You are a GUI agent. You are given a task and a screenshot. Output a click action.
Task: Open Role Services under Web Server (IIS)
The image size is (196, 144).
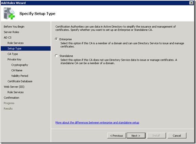(x=16, y=92)
